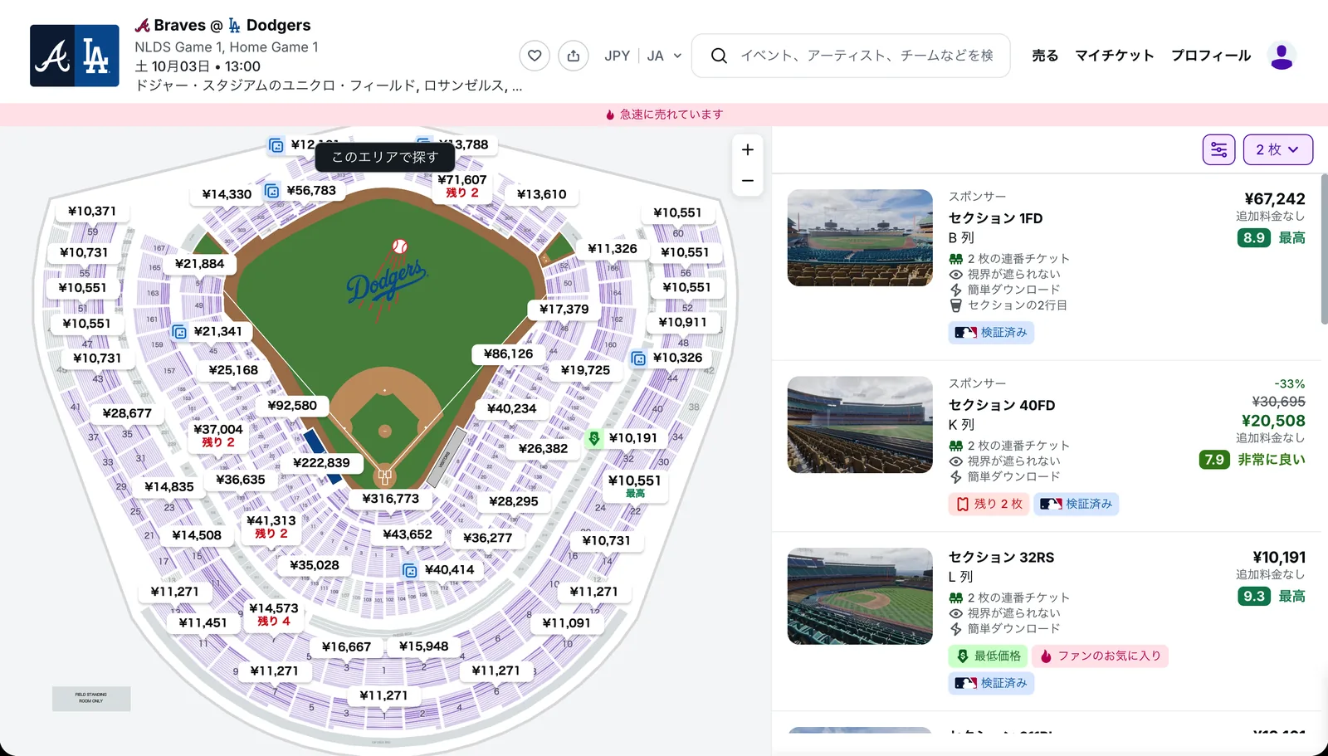Select the ¥16,667 map price marker
Viewport: 1328px width, 756px height.
click(x=346, y=646)
